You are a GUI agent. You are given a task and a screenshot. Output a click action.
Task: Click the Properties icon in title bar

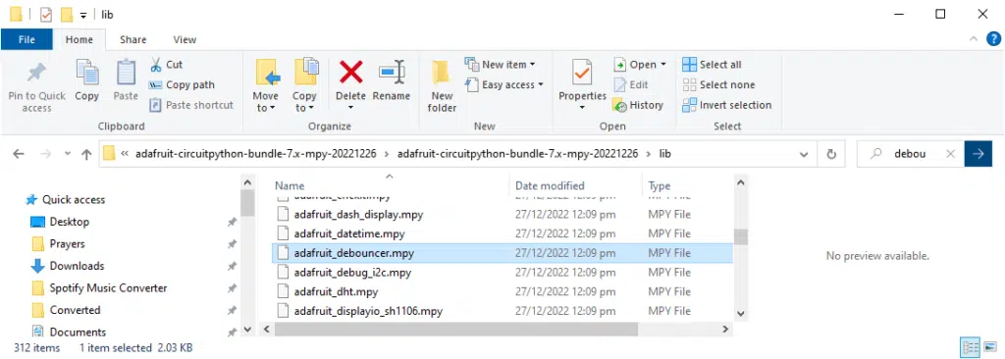[45, 14]
